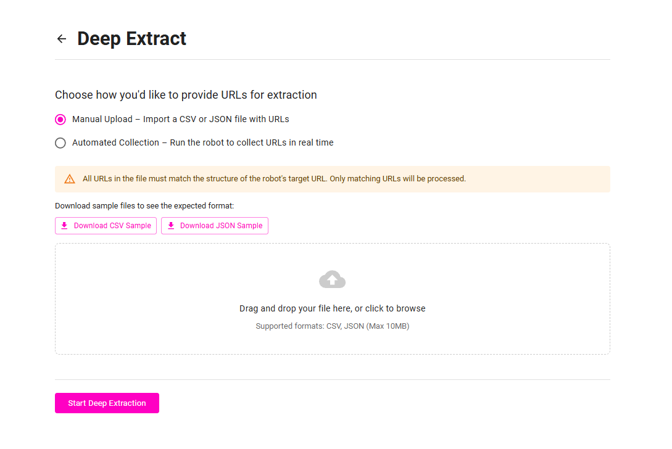
Task: Click the cloud upload icon
Action: 332,279
